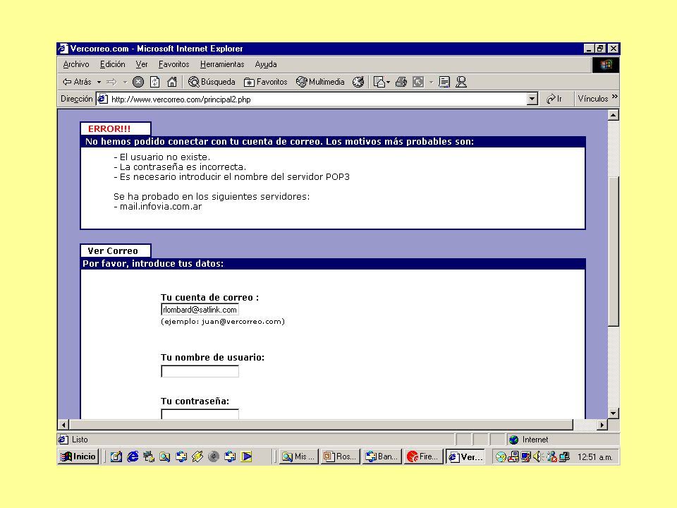This screenshot has height=508, width=677.
Task: Launch Internet Explorer from quick launch
Action: click(x=132, y=456)
